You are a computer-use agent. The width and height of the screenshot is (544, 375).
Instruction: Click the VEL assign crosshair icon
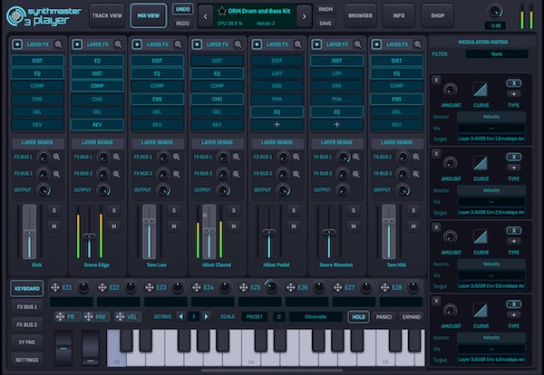pyautogui.click(x=120, y=316)
